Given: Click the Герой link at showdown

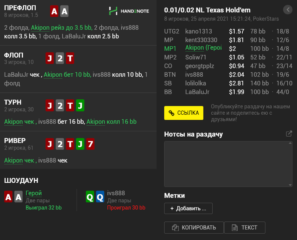Looking at the screenshot, I should point(34,193).
